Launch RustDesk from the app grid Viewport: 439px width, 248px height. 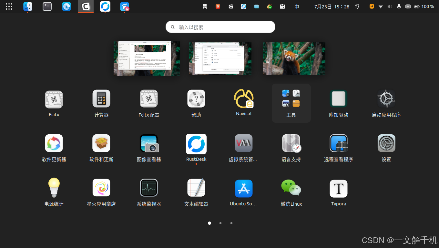point(196,143)
